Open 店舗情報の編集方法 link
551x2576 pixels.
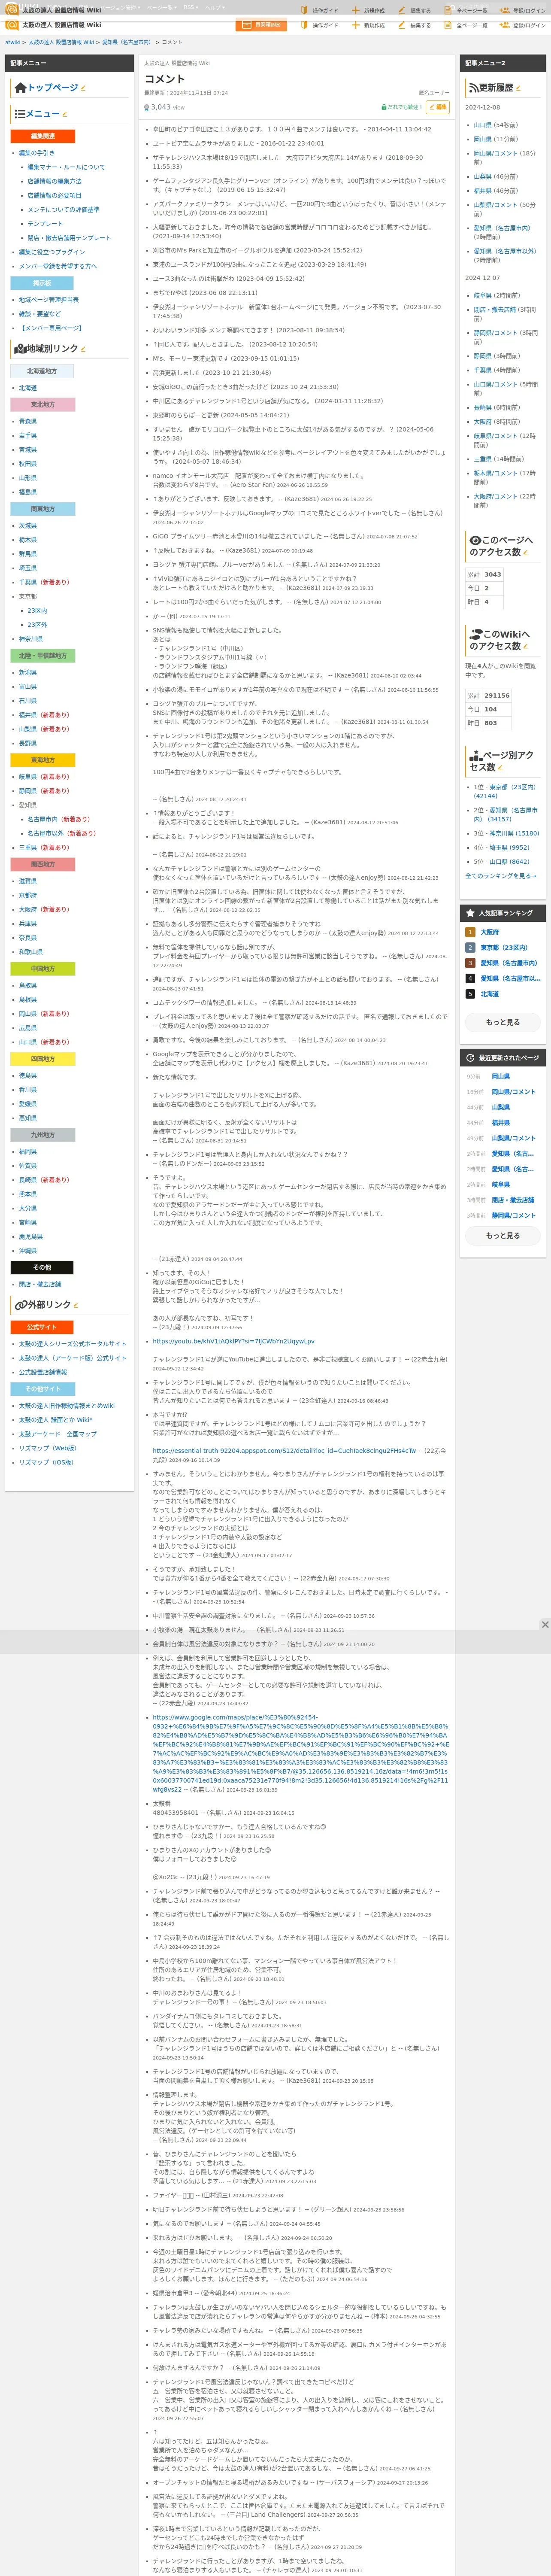coord(54,181)
